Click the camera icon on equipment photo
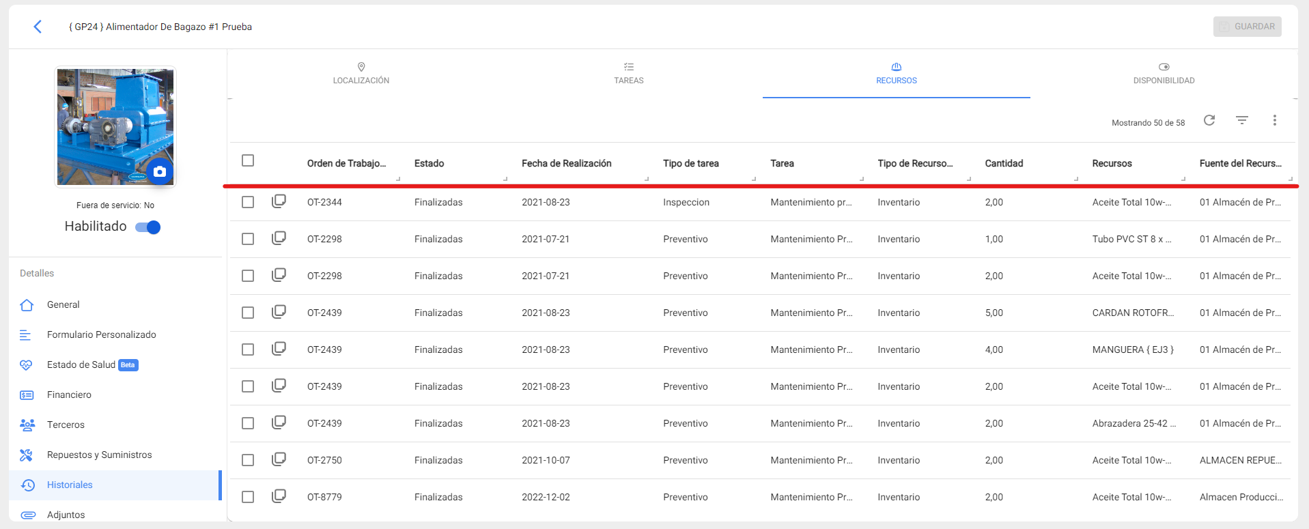Viewport: 1309px width, 529px height. (x=159, y=171)
